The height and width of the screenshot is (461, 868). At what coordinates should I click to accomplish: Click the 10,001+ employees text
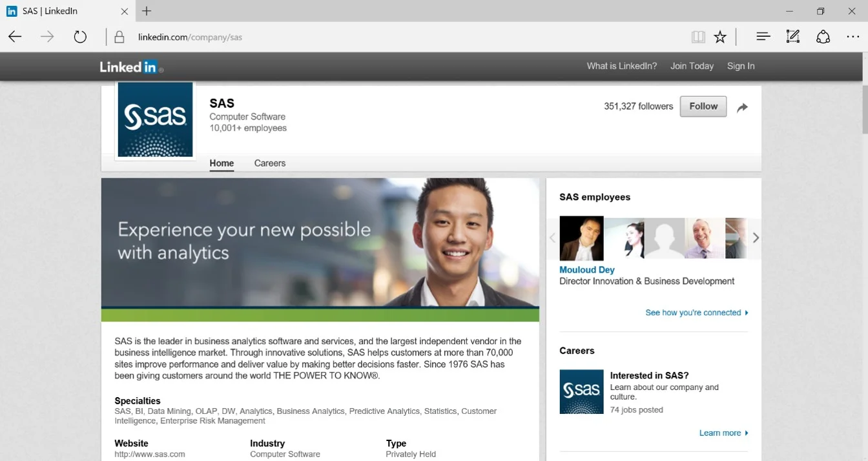click(x=248, y=128)
